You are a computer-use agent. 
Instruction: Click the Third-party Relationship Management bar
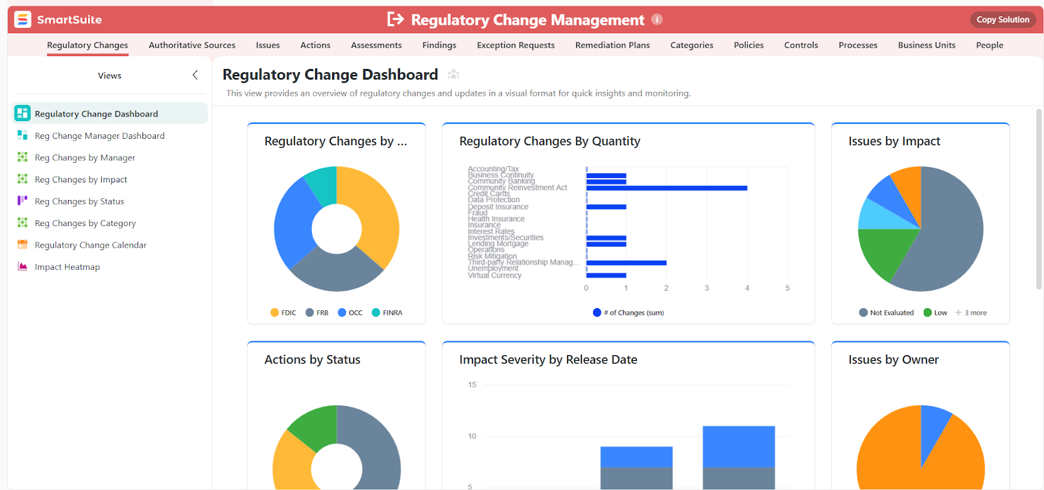626,263
